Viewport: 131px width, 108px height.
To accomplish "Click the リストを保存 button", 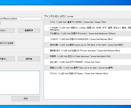I will coord(7,43).
